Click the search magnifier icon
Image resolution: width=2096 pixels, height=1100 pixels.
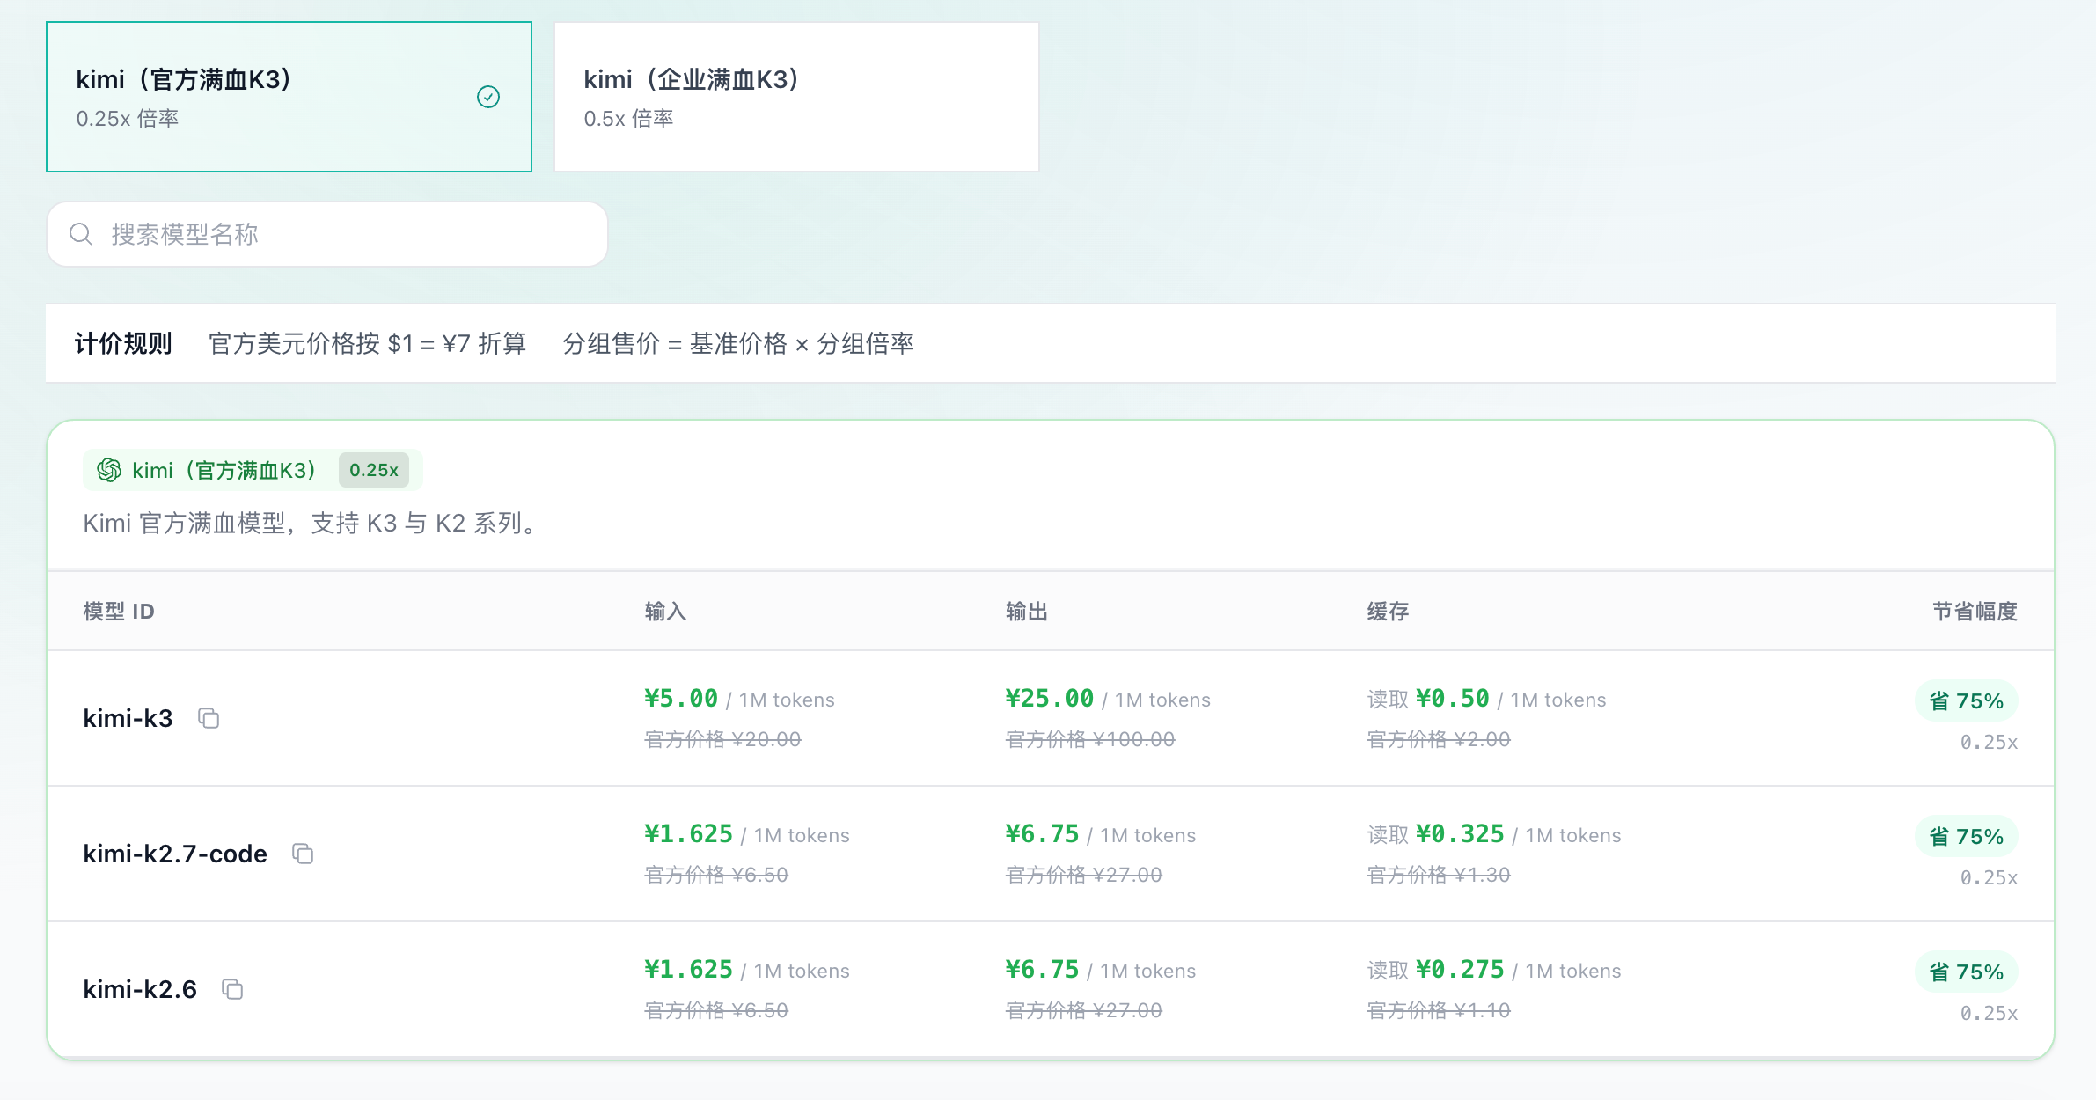(x=81, y=234)
